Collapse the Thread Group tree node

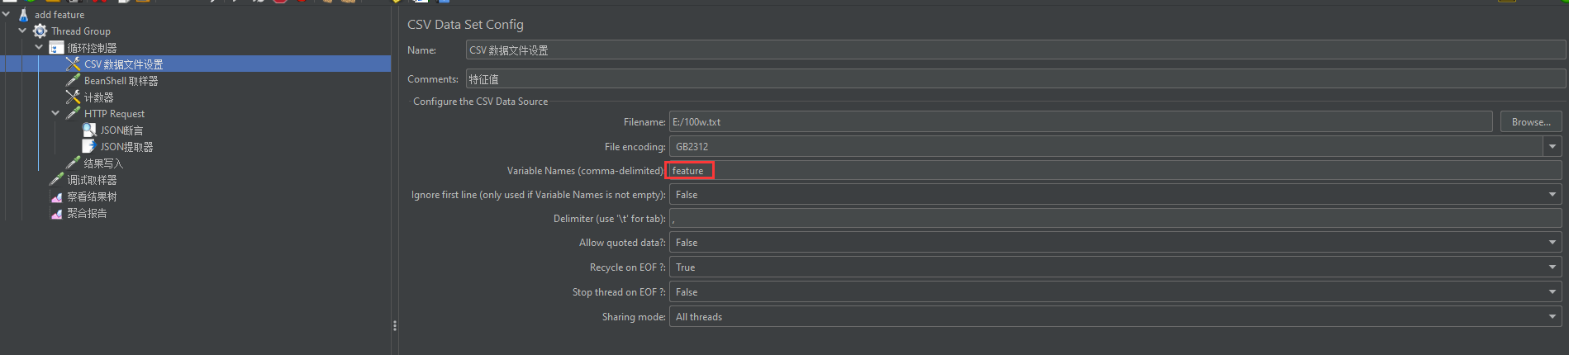(22, 31)
